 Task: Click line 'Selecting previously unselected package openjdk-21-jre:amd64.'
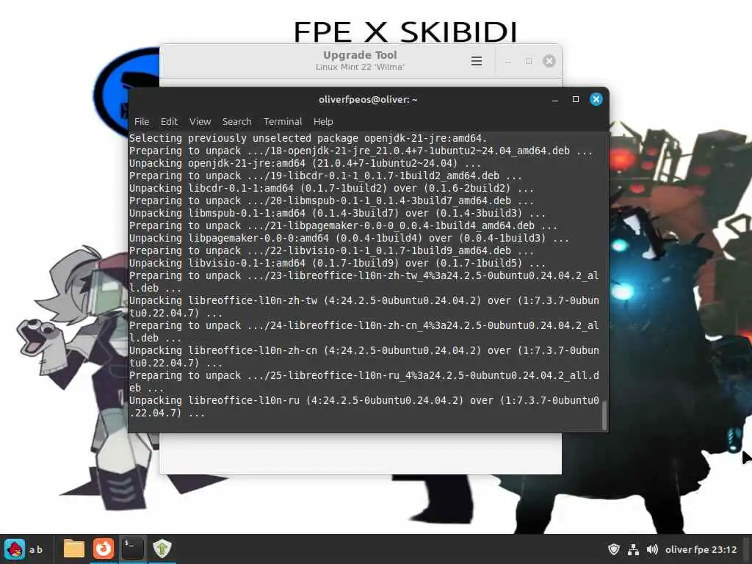pyautogui.click(x=308, y=138)
